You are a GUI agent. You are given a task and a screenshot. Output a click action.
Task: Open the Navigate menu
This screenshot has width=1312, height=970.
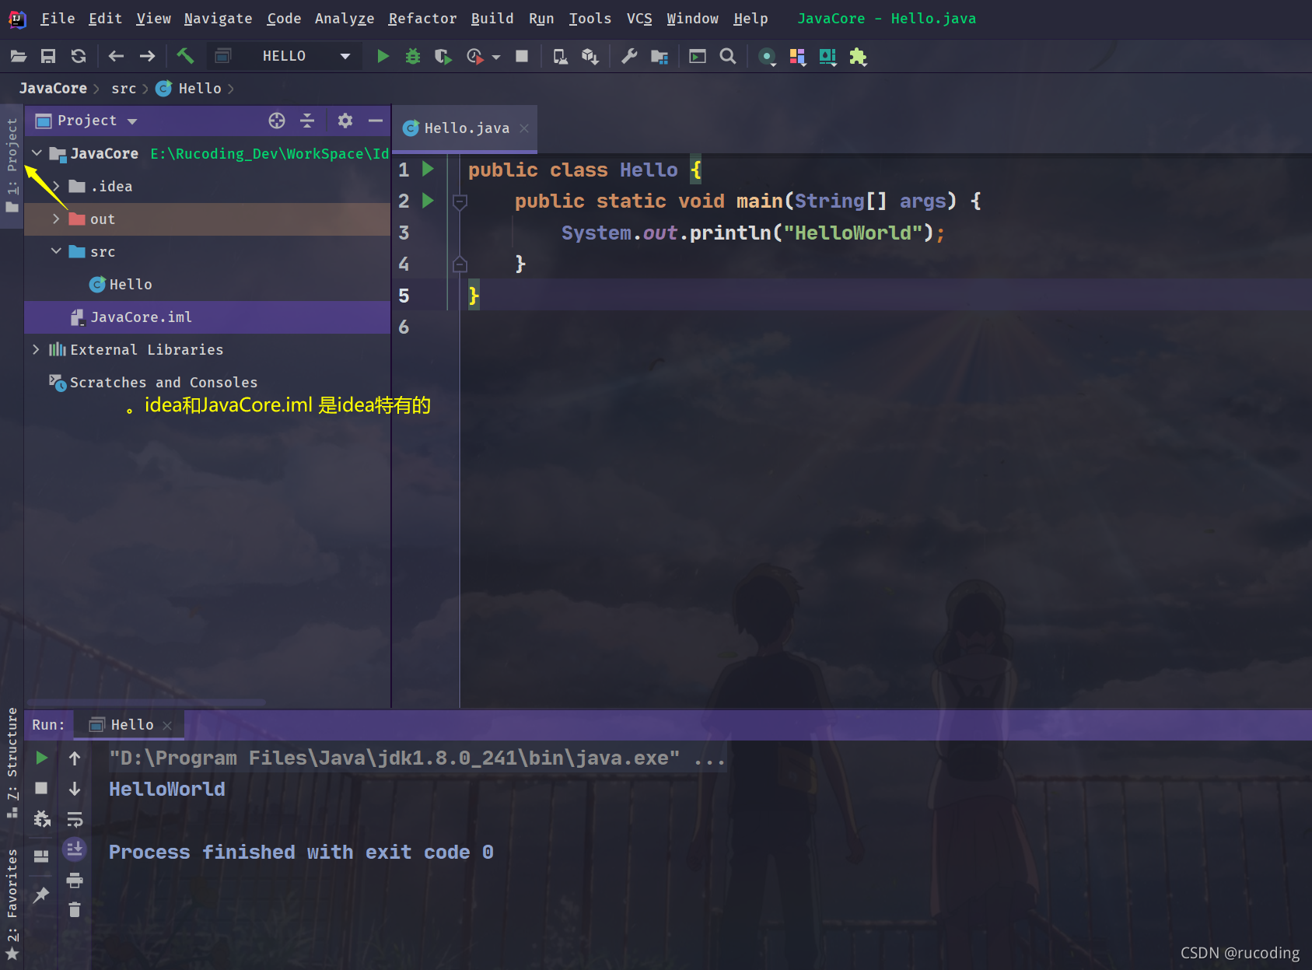pos(218,18)
